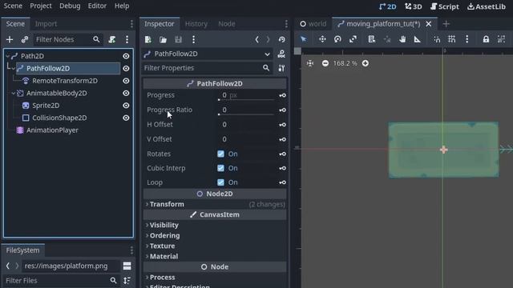The image size is (513, 288).
Task: Expand the Material section
Action: coord(215,257)
